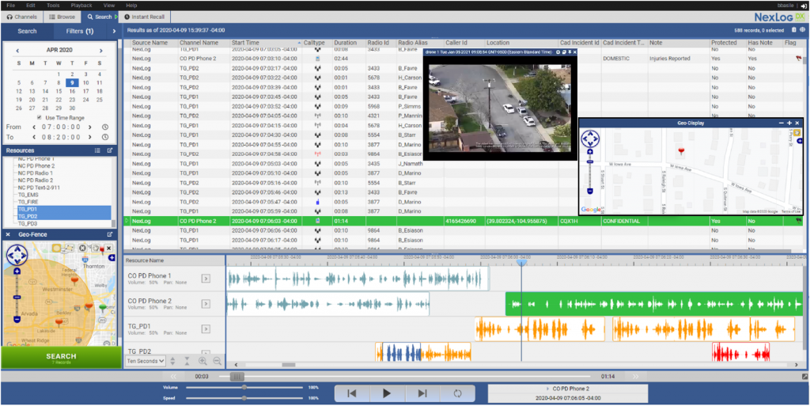Click the Resources list view icon
Viewport: 810px width, 406px height.
[97, 151]
